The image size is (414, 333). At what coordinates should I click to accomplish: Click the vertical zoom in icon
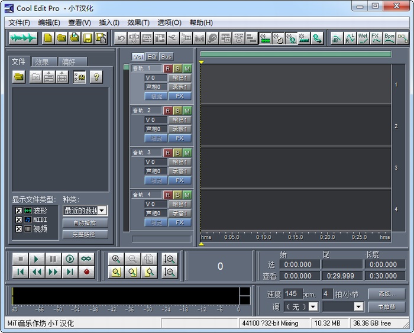pyautogui.click(x=169, y=259)
